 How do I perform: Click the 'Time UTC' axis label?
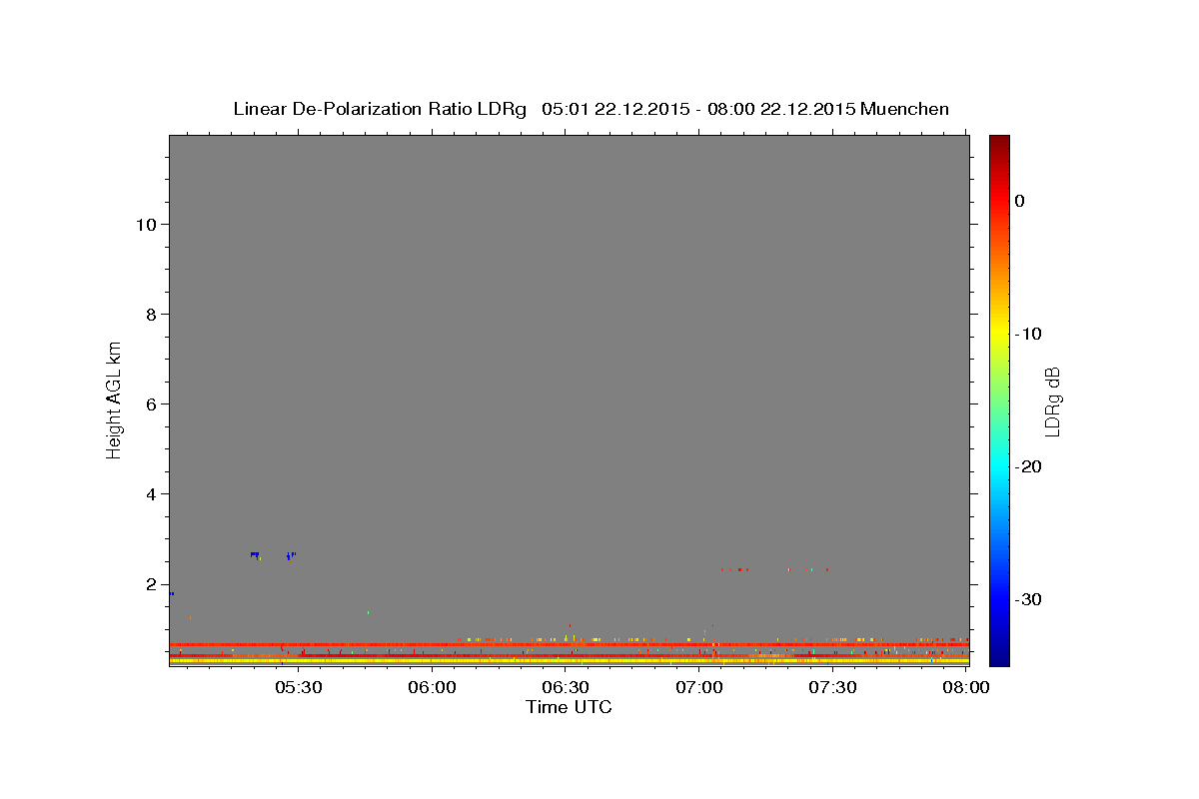click(569, 707)
